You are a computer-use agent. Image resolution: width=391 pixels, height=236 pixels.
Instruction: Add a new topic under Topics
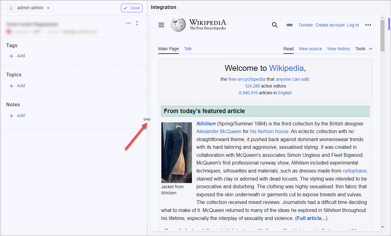tap(17, 86)
